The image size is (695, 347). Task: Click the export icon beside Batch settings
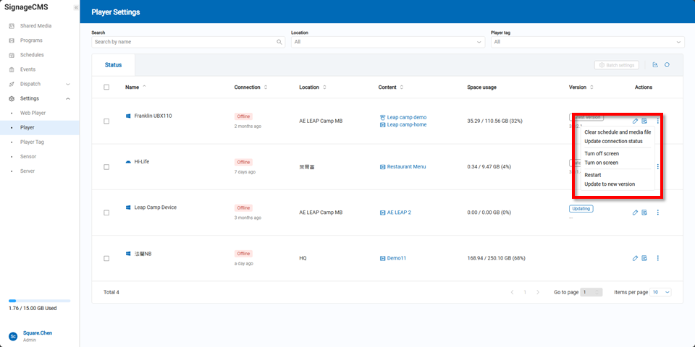click(x=654, y=65)
